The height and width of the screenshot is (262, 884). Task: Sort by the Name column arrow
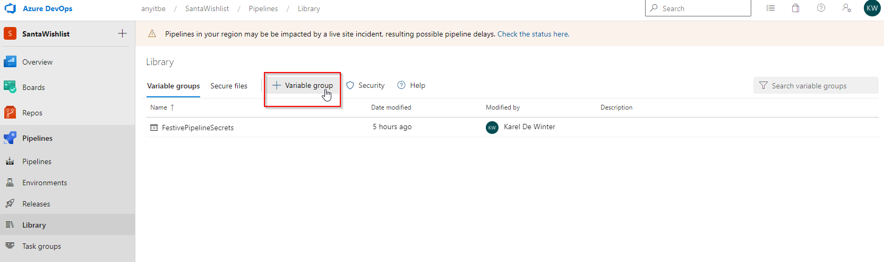click(x=172, y=107)
